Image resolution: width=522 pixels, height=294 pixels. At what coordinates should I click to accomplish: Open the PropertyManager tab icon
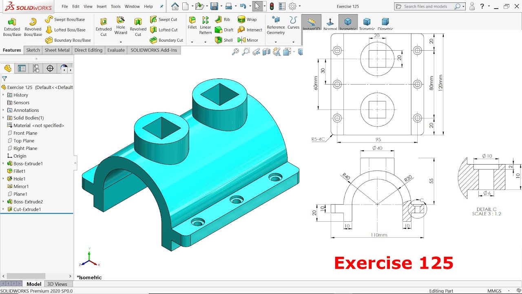(22, 68)
